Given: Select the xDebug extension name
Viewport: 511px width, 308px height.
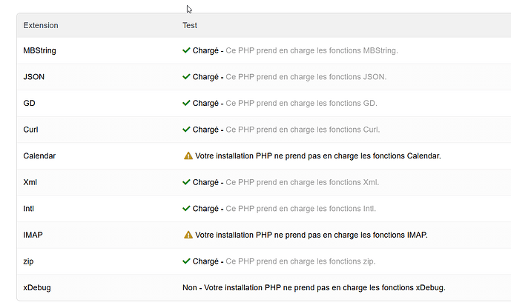Looking at the screenshot, I should [37, 287].
